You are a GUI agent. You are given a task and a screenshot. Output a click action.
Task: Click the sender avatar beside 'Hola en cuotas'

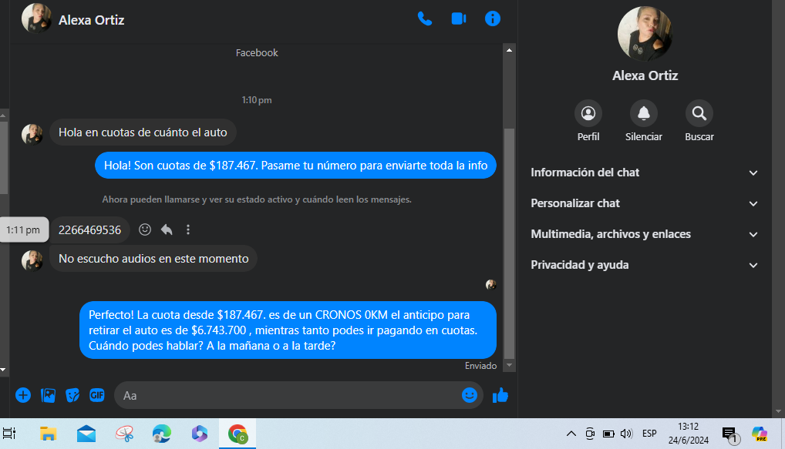[x=32, y=134]
